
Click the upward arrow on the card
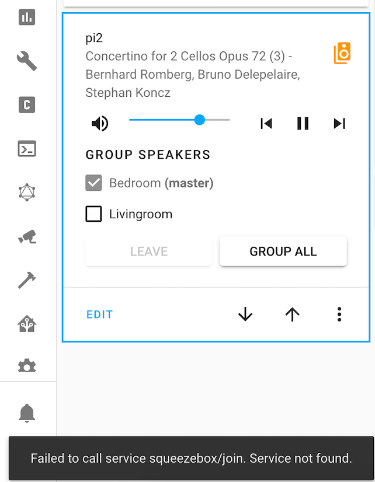pos(292,314)
